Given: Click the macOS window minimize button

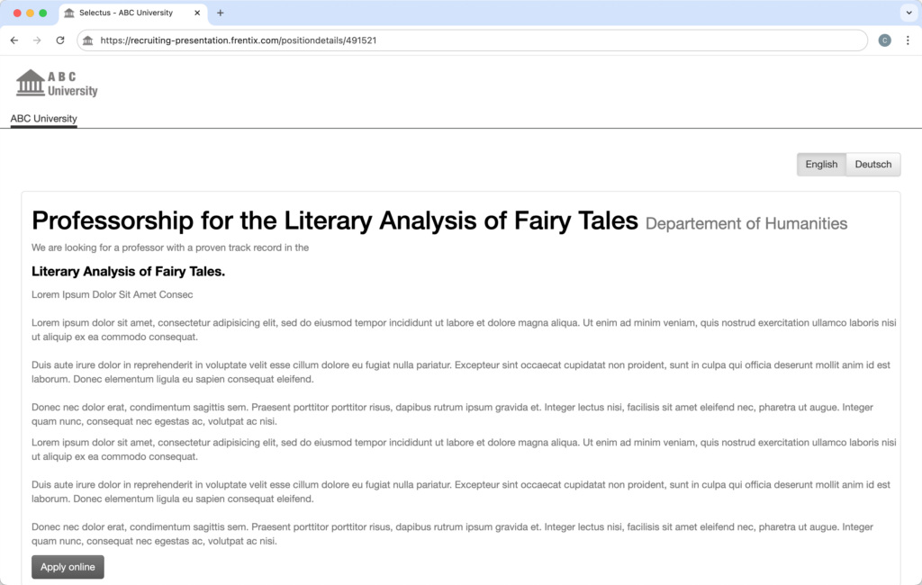Looking at the screenshot, I should tap(30, 13).
